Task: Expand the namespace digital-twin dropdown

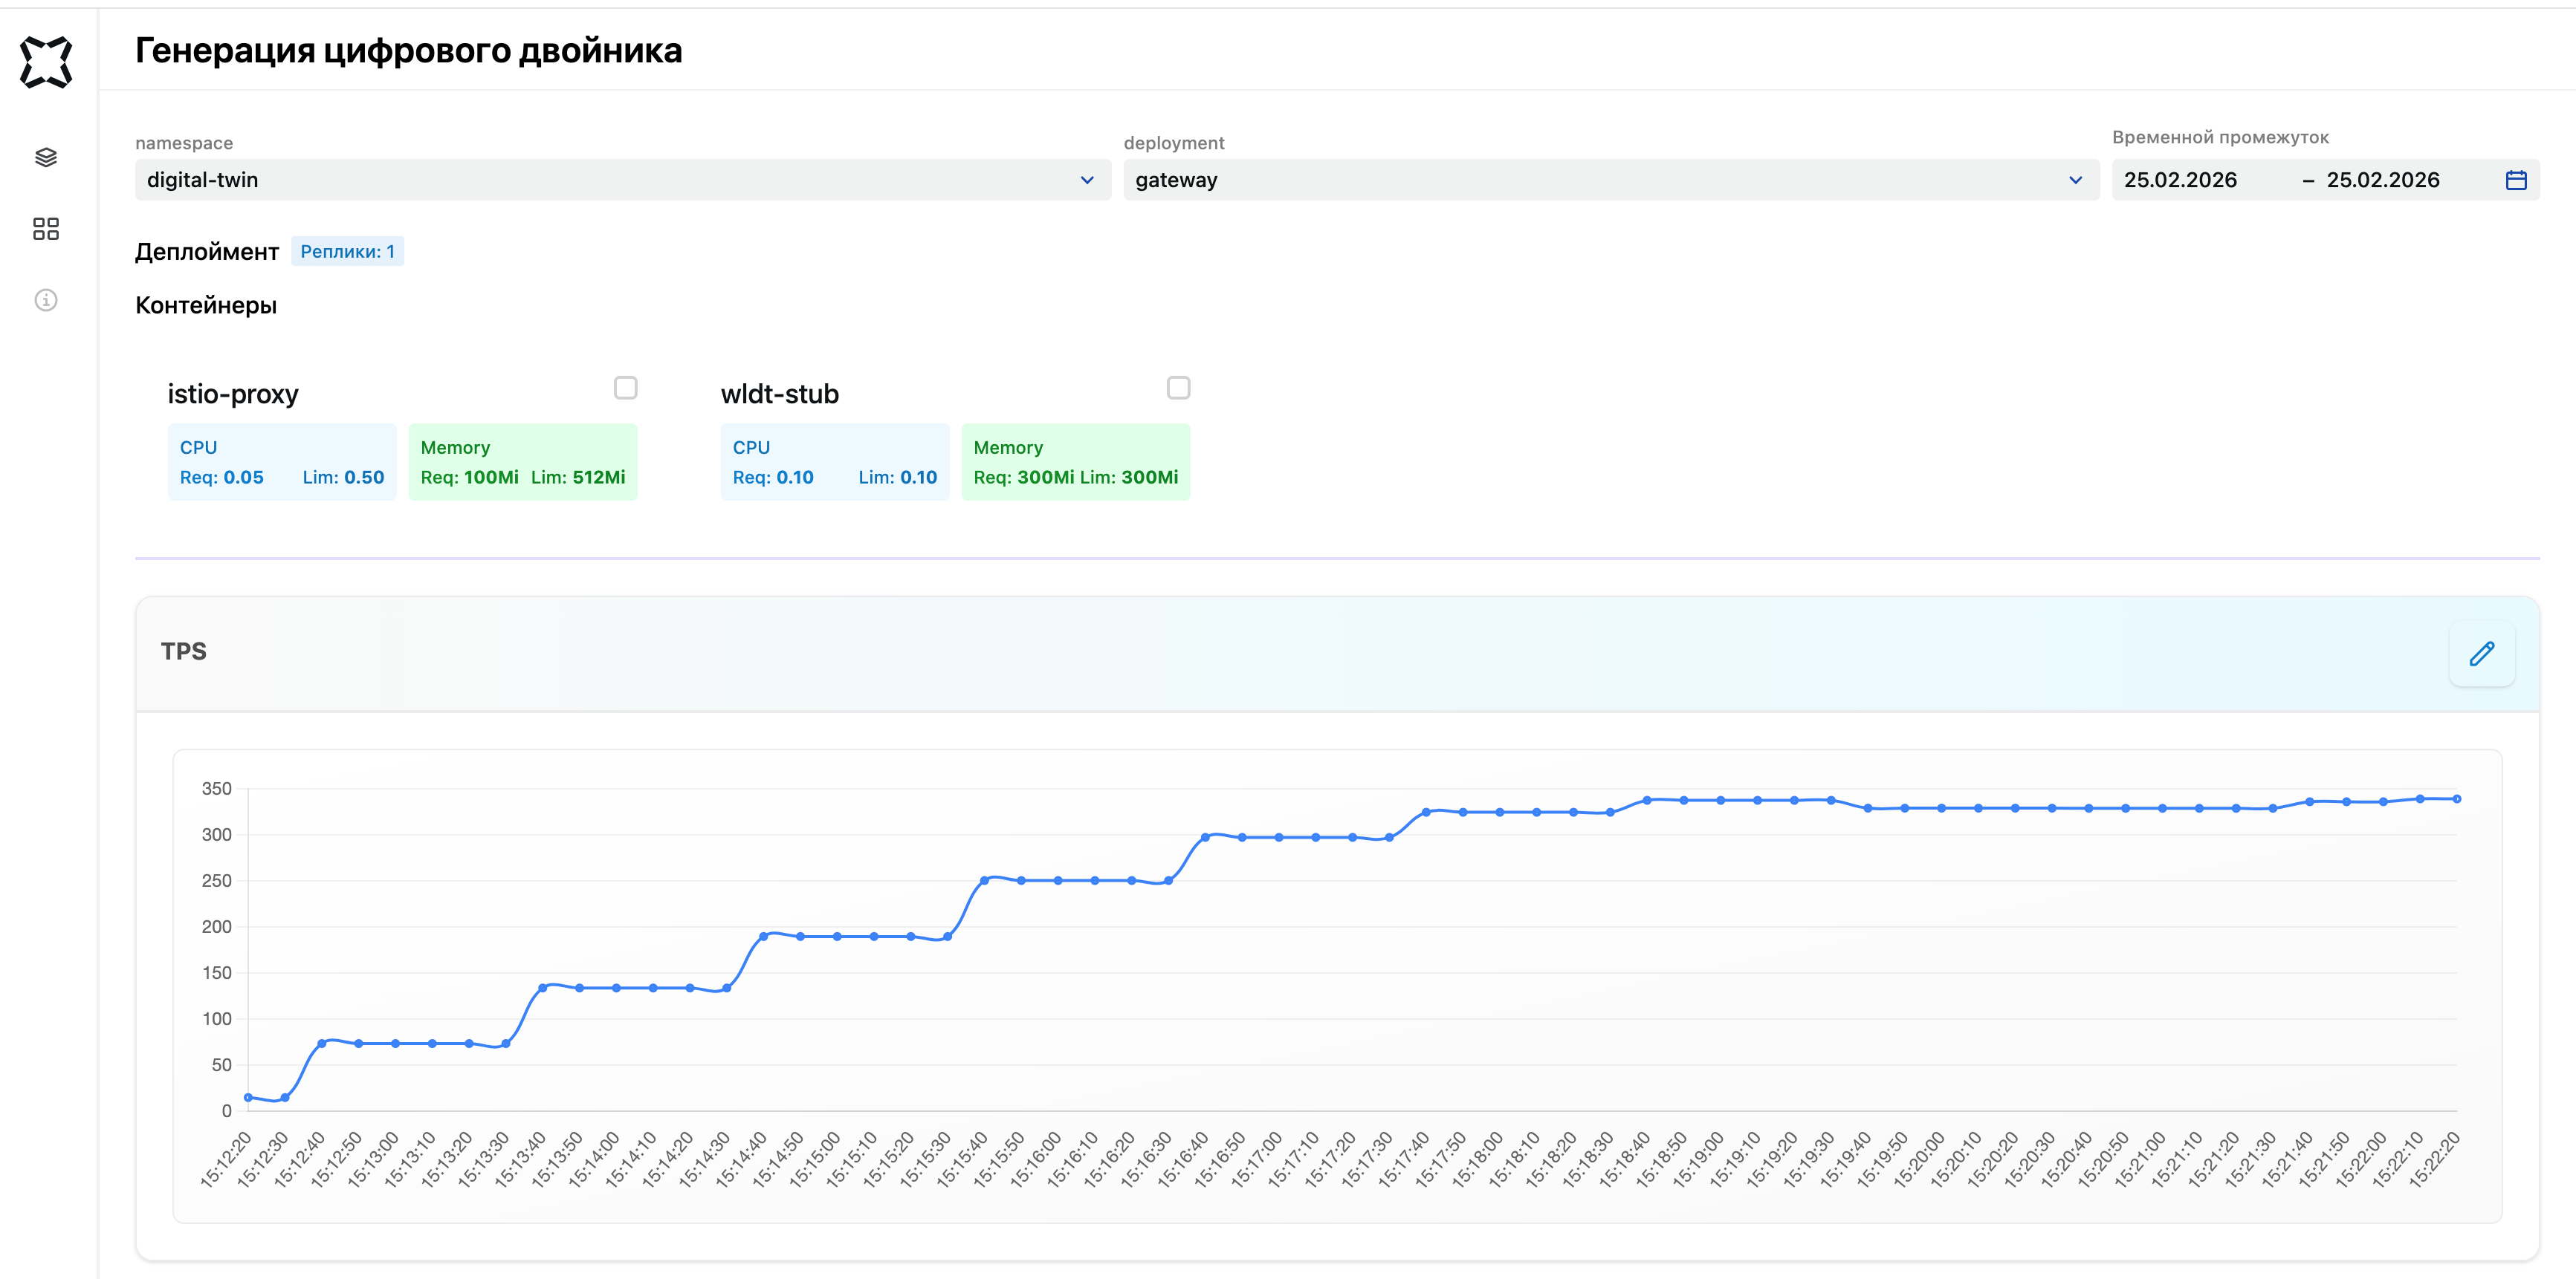Action: [x=623, y=180]
